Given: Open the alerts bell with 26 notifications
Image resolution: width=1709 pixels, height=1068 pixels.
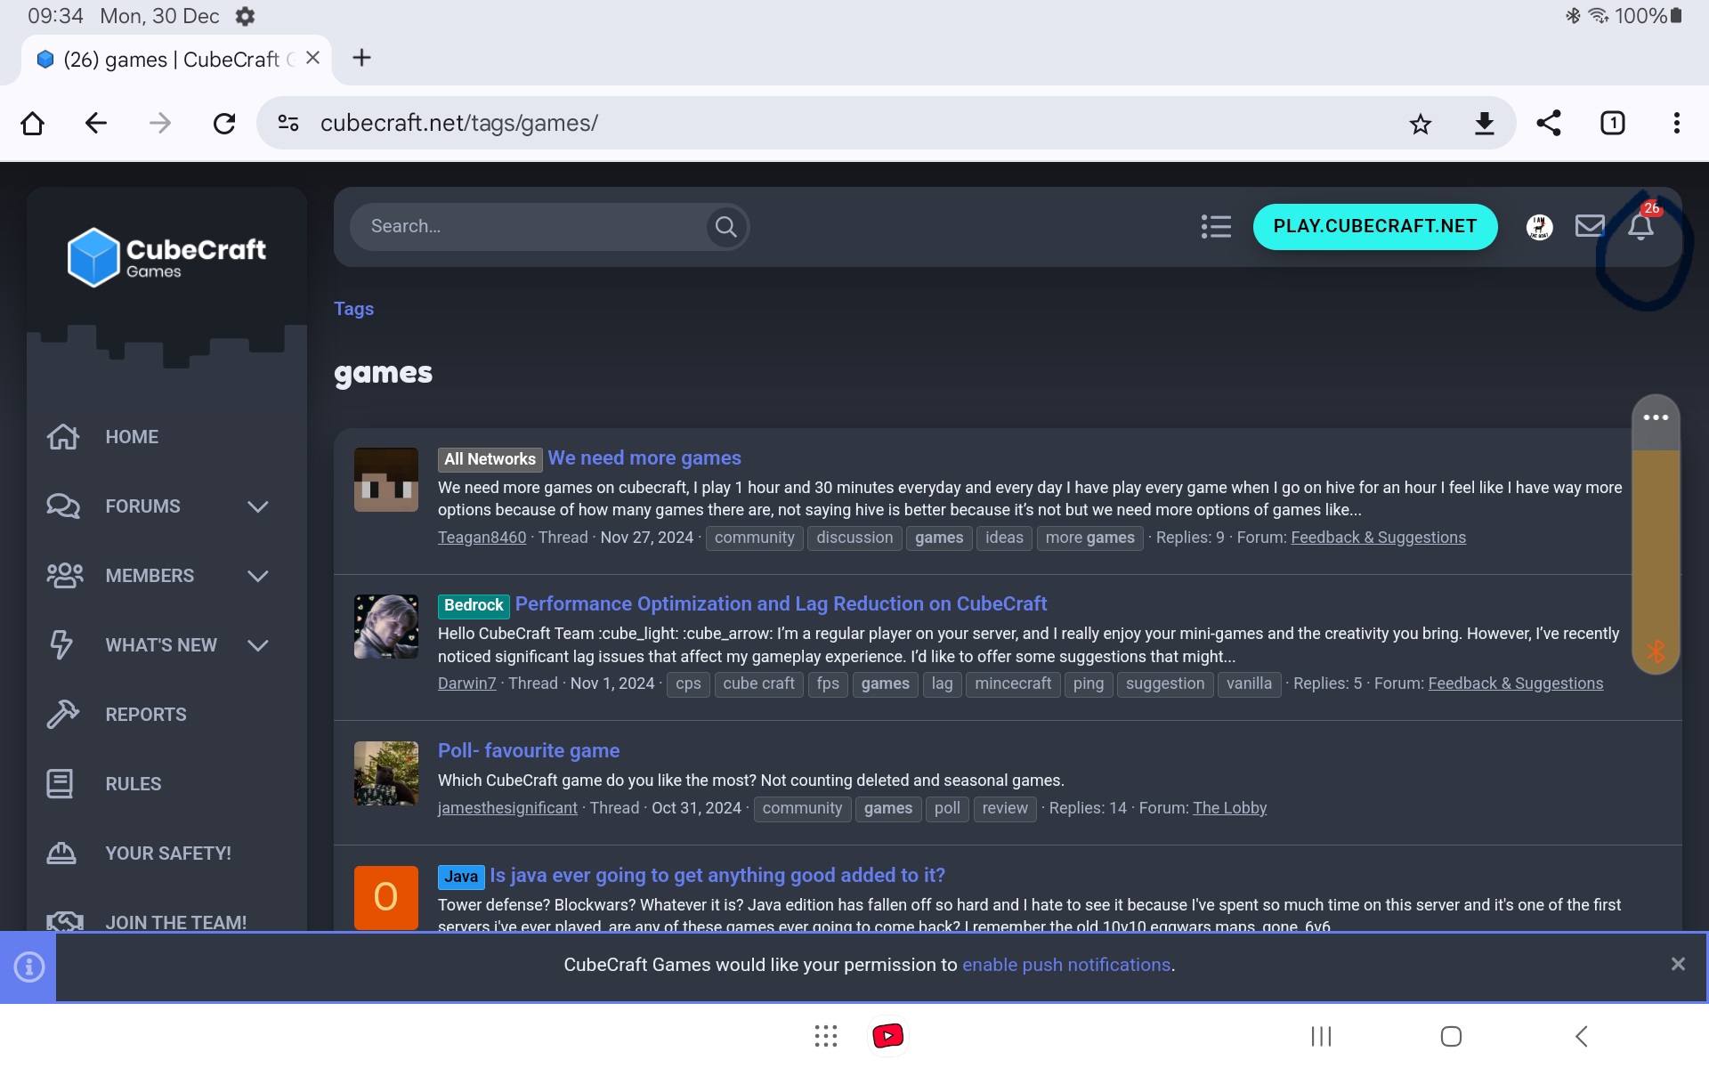Looking at the screenshot, I should pos(1641,226).
